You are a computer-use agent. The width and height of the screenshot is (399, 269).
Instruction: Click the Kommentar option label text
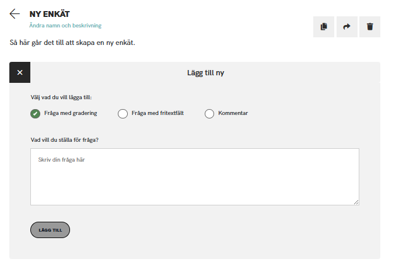(x=233, y=113)
